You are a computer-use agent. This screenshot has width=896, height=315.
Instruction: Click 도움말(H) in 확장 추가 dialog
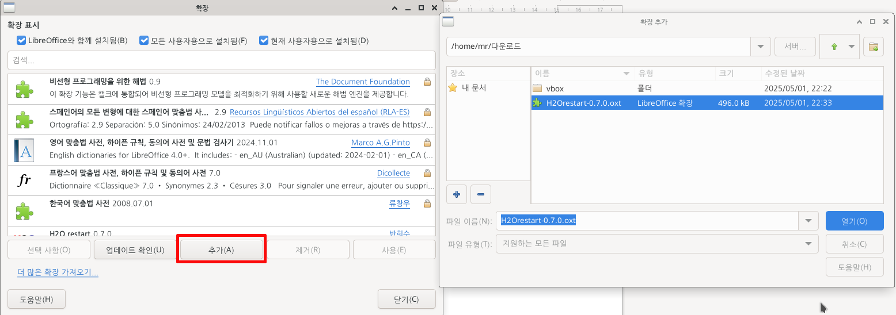click(855, 267)
